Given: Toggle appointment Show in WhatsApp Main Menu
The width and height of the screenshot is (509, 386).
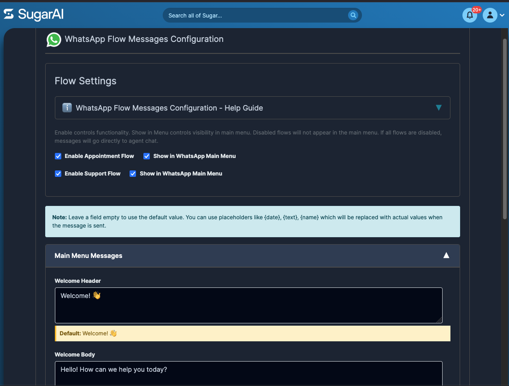Looking at the screenshot, I should pos(147,156).
